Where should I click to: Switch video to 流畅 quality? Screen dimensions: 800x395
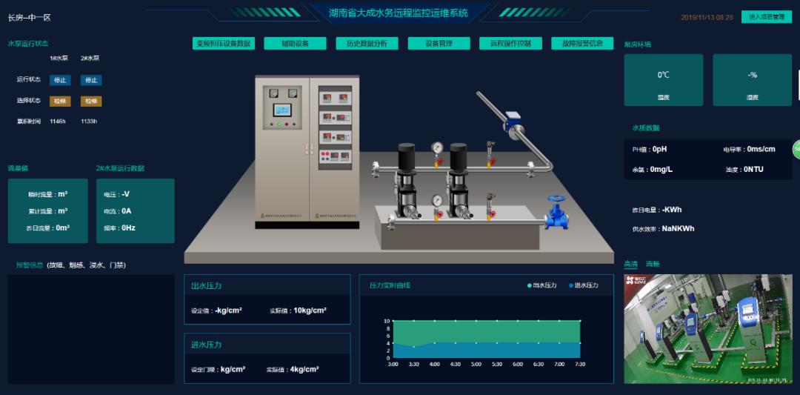click(x=653, y=264)
